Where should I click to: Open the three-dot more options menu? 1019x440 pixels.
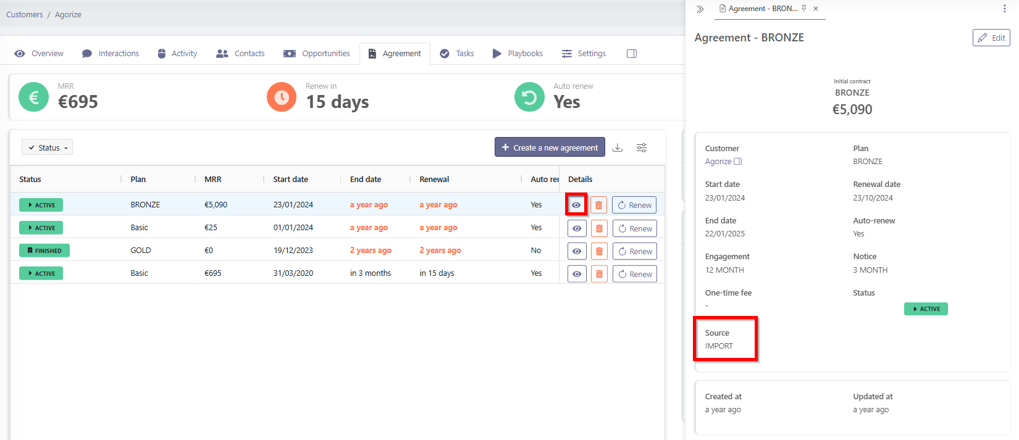pyautogui.click(x=1004, y=9)
